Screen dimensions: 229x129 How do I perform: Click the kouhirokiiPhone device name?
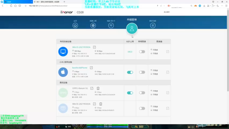(x=80, y=68)
